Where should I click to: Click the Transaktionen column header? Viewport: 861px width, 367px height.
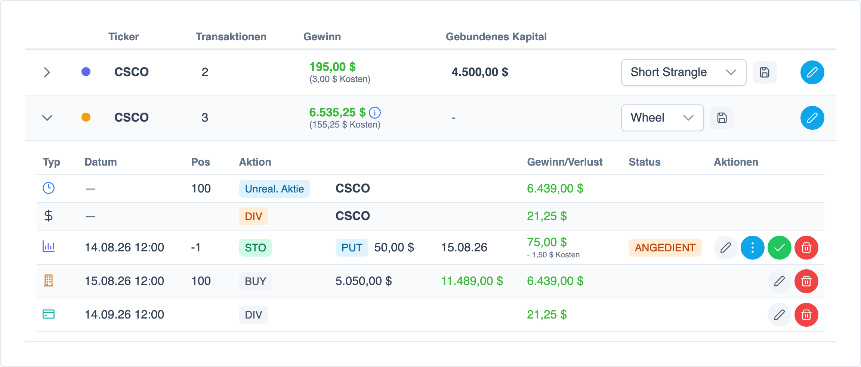click(231, 37)
